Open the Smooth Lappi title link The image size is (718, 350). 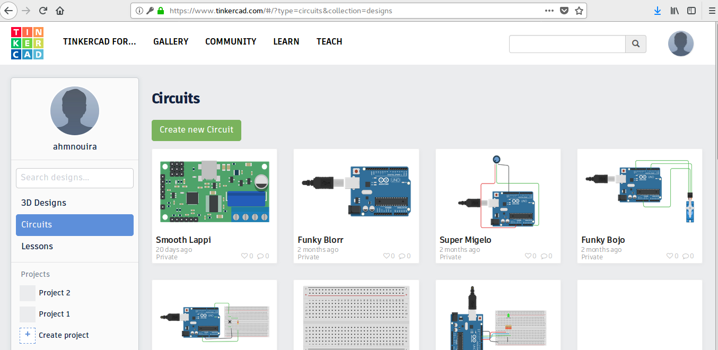tap(183, 240)
